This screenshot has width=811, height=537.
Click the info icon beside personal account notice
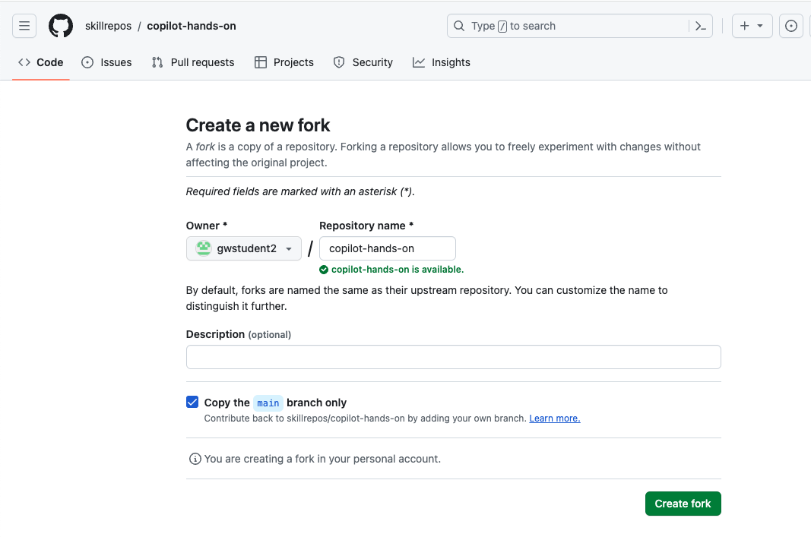195,459
